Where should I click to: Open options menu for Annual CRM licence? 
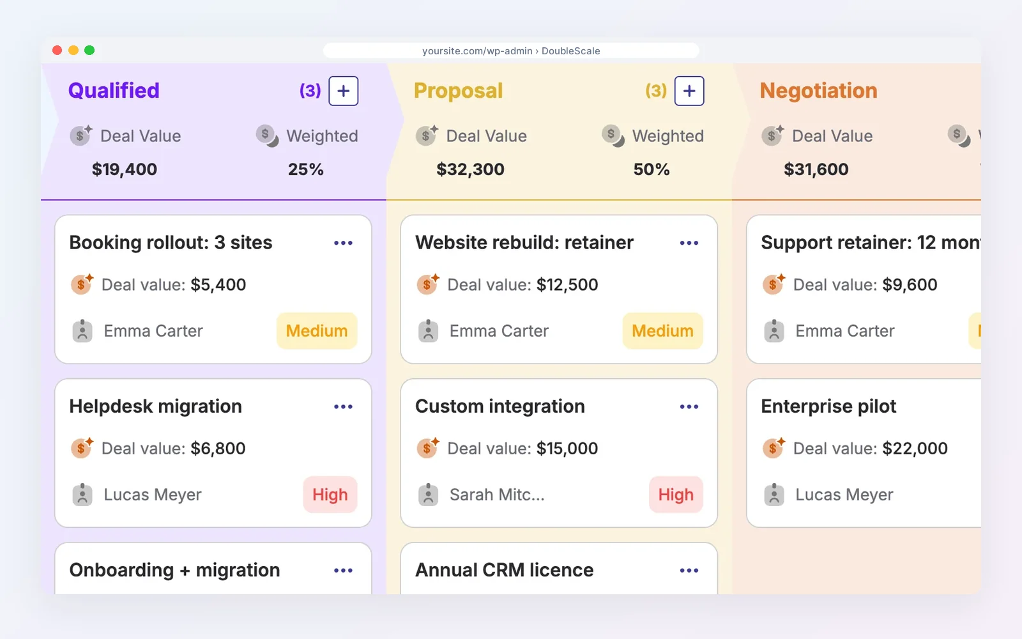pos(689,570)
